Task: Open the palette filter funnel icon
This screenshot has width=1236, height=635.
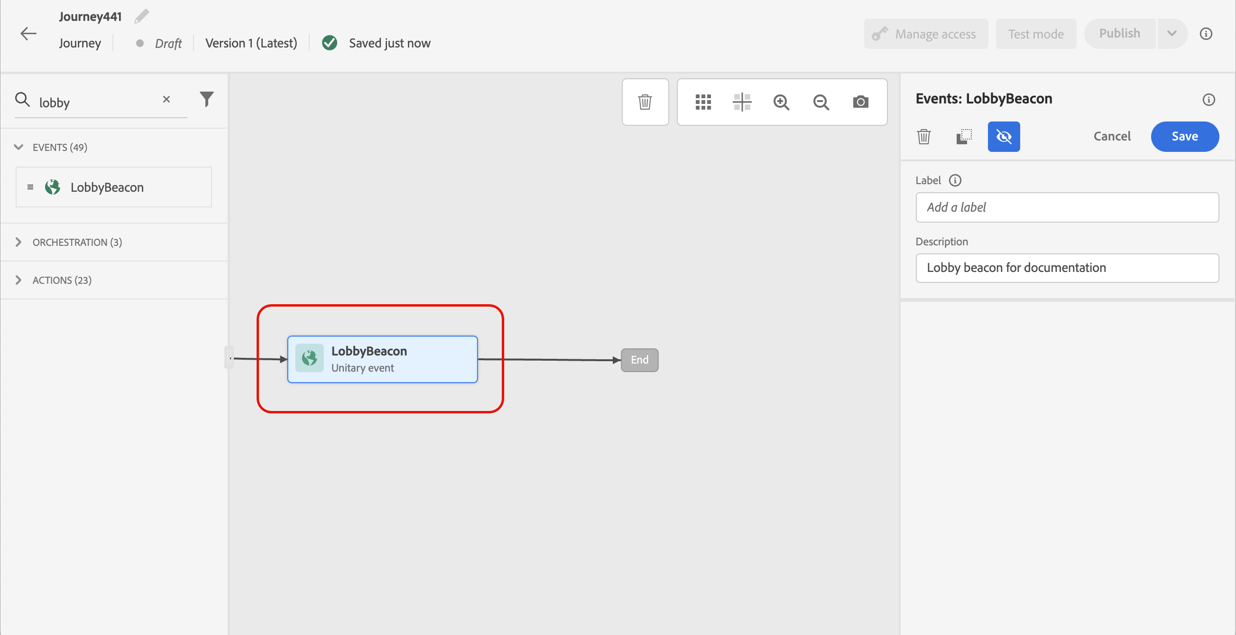Action: pos(206,99)
